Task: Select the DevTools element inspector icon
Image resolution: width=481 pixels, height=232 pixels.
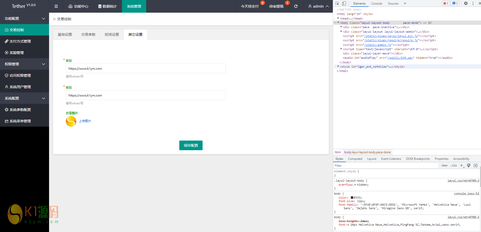Action: point(337,3)
